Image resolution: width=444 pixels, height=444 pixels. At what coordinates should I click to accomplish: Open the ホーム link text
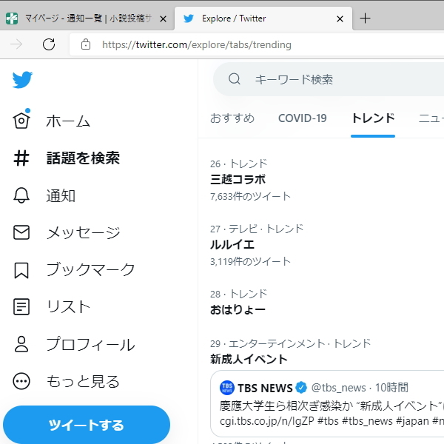68,121
